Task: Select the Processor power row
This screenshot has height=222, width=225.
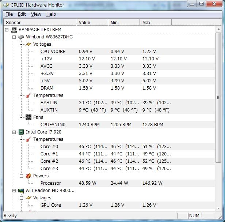Action: point(127,183)
